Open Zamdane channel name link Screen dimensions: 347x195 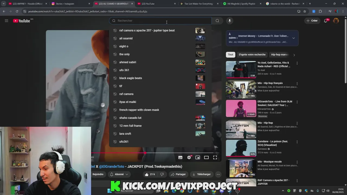(x=262, y=149)
